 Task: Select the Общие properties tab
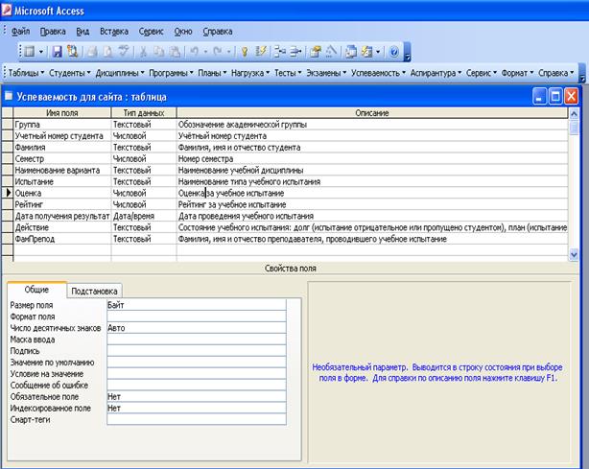tap(36, 290)
